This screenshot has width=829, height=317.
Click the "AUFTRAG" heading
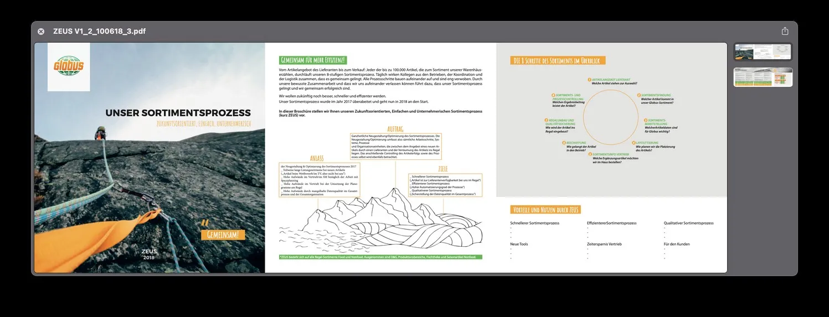(395, 129)
